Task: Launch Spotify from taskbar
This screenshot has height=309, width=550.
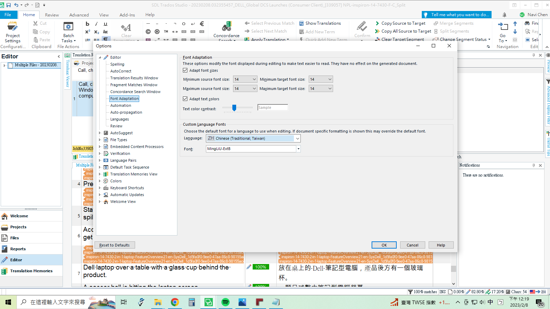Action: coord(225,302)
